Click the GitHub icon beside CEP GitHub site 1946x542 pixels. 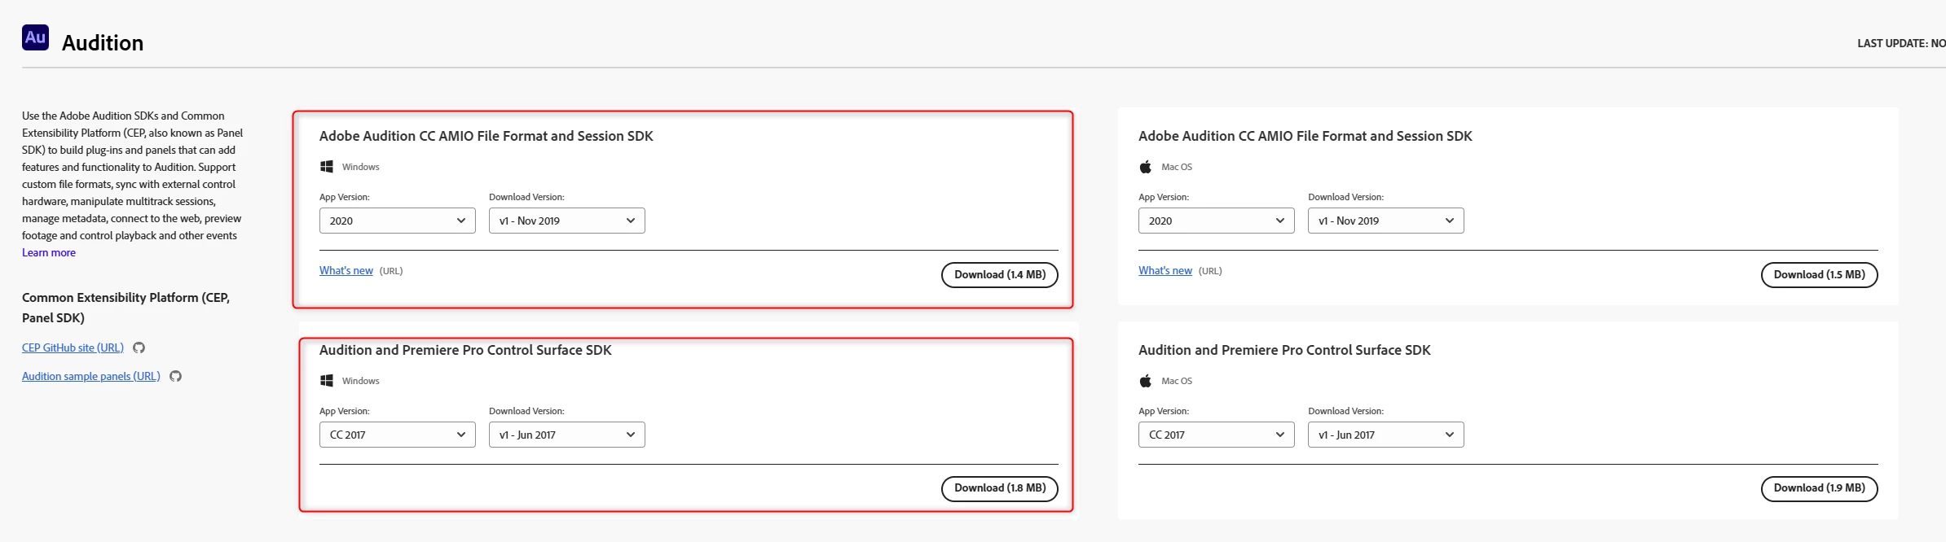click(139, 347)
